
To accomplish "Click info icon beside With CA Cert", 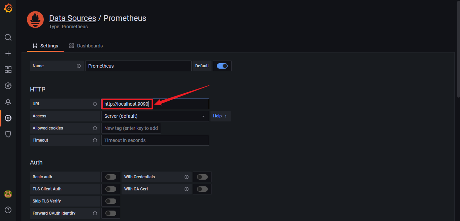I will tap(187, 189).
